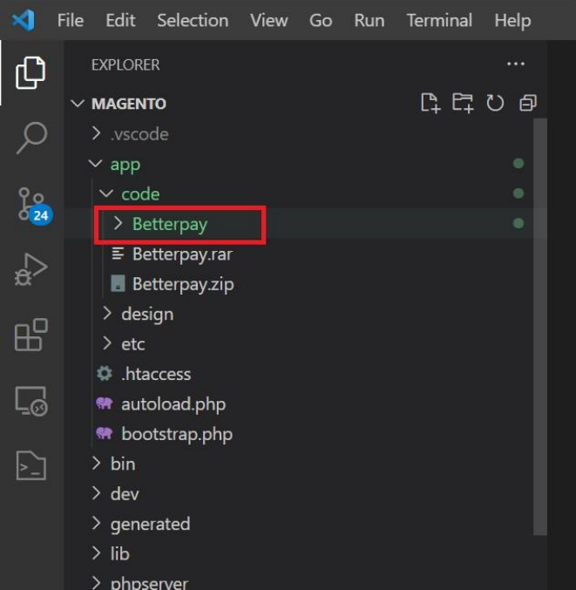Click the app folder git status dot
576x590 pixels.
tap(518, 163)
